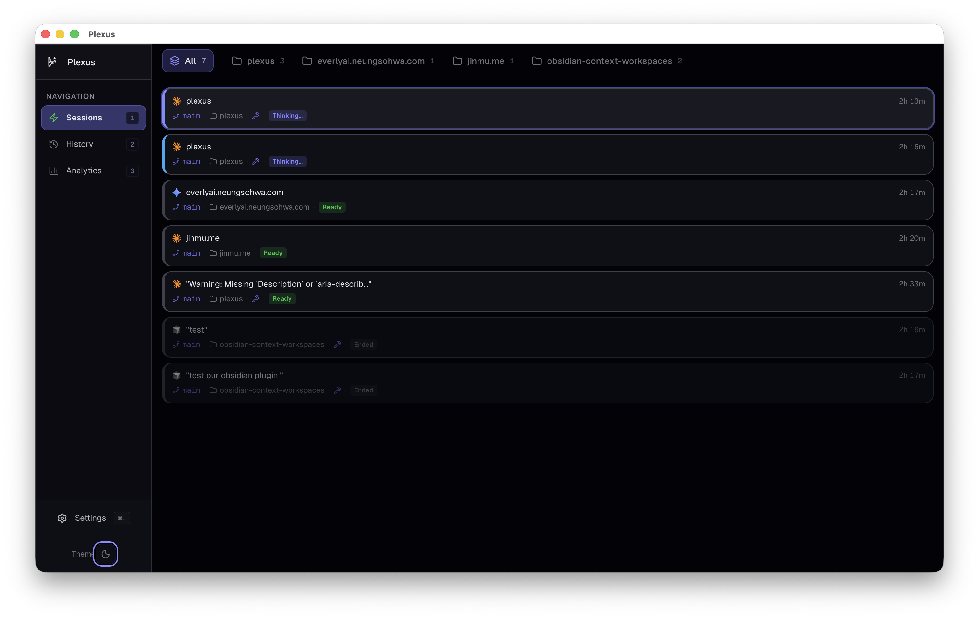
Task: Click the Thinking... status badge on top session
Action: click(x=287, y=116)
